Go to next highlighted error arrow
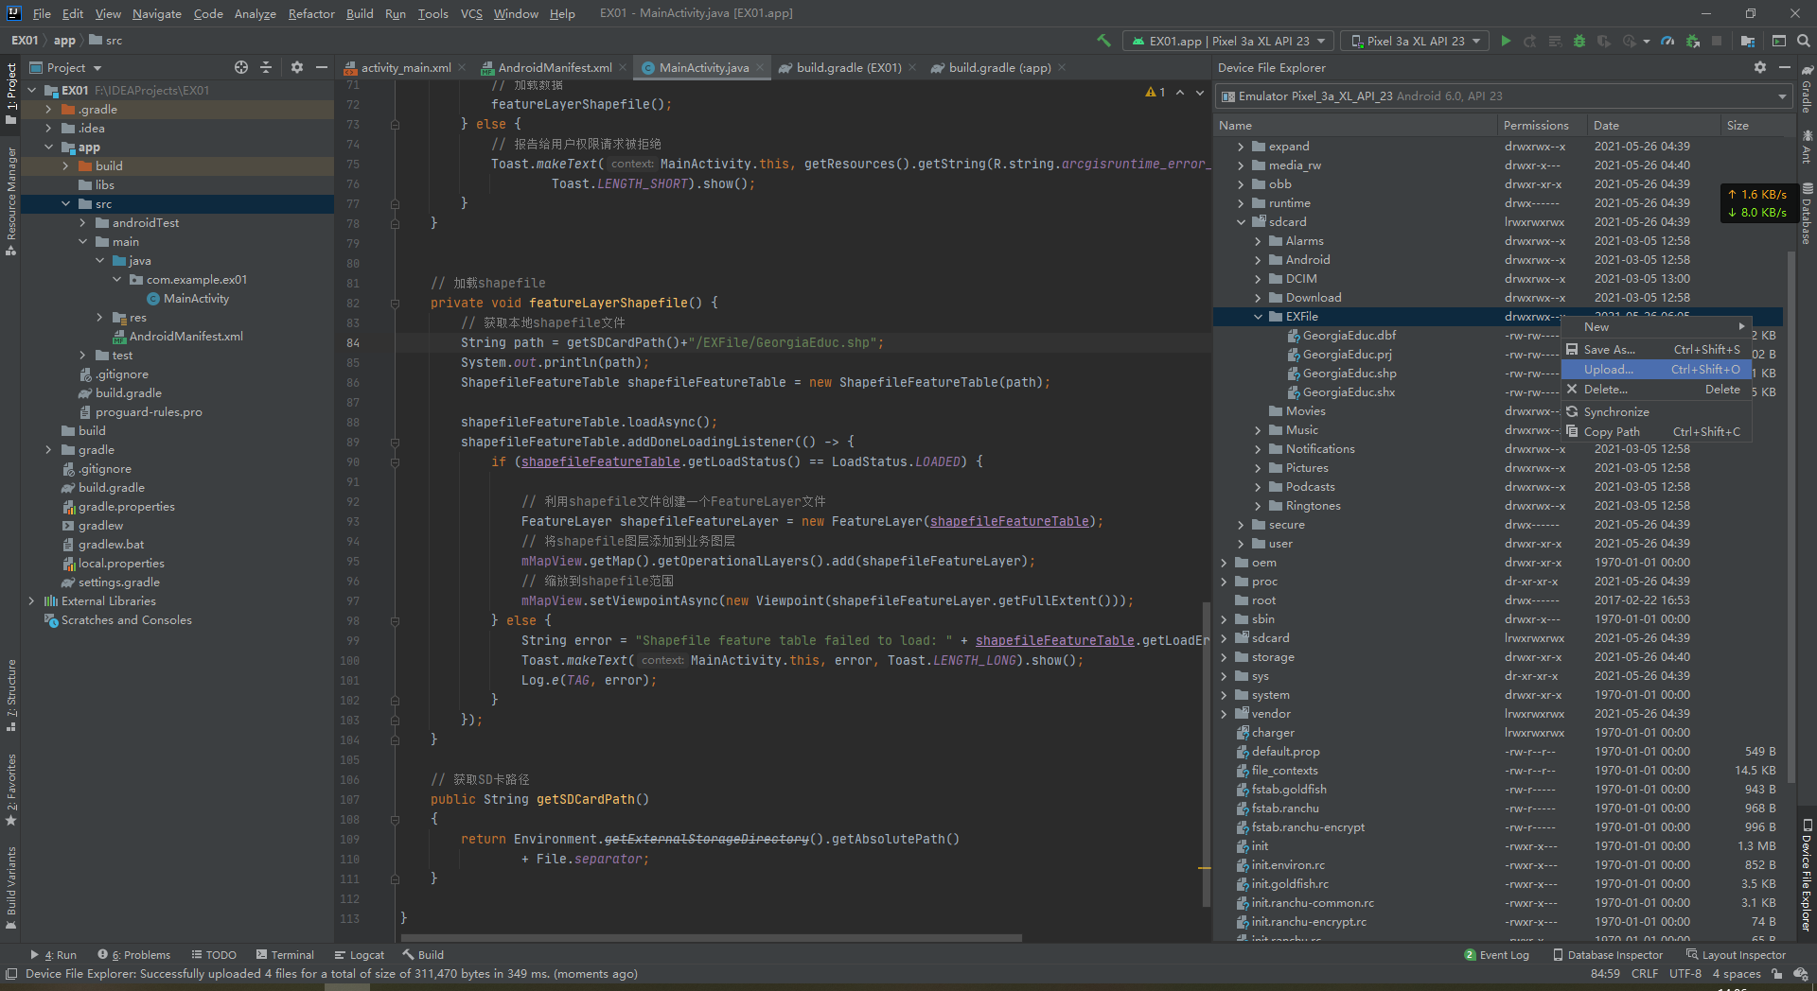1817x991 pixels. (1200, 92)
